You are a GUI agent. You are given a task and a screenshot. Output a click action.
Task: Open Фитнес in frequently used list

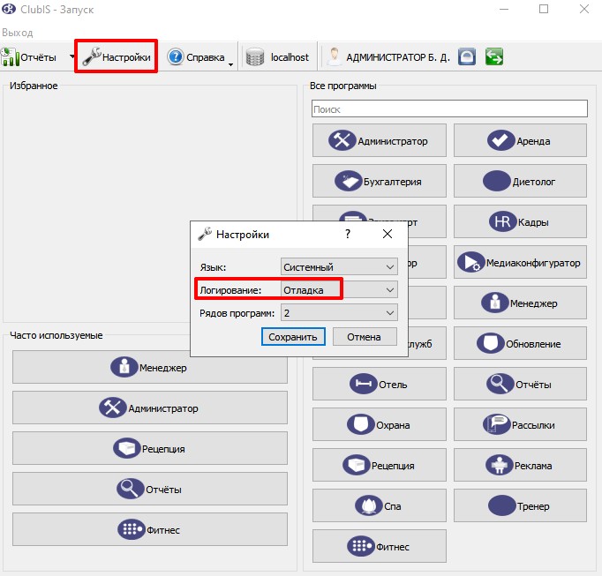coord(150,529)
